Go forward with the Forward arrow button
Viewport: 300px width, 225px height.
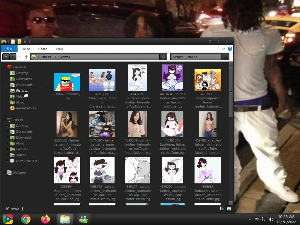[x=13, y=57]
